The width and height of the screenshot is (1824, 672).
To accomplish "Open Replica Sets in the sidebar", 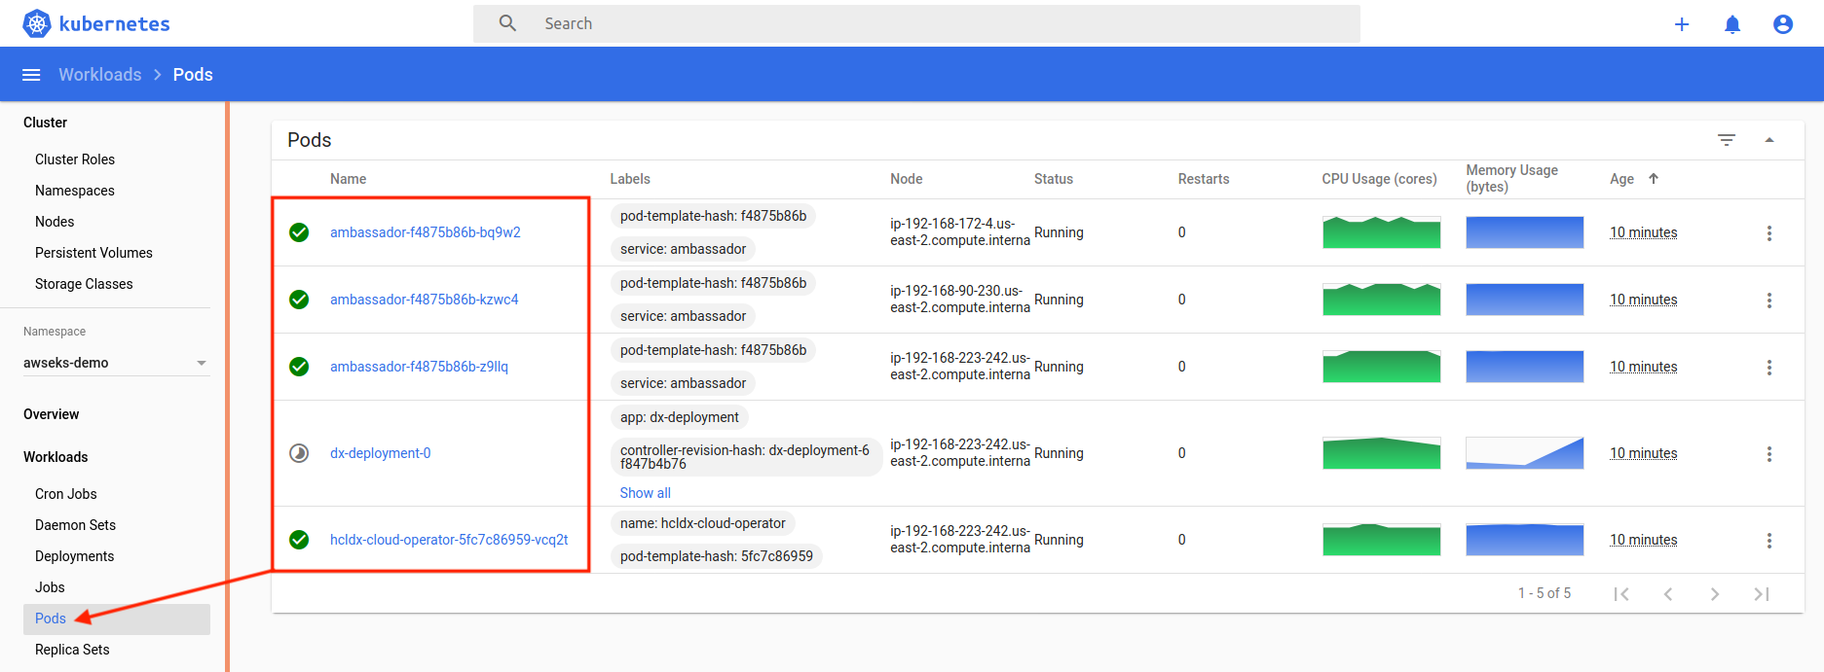I will pos(72,650).
